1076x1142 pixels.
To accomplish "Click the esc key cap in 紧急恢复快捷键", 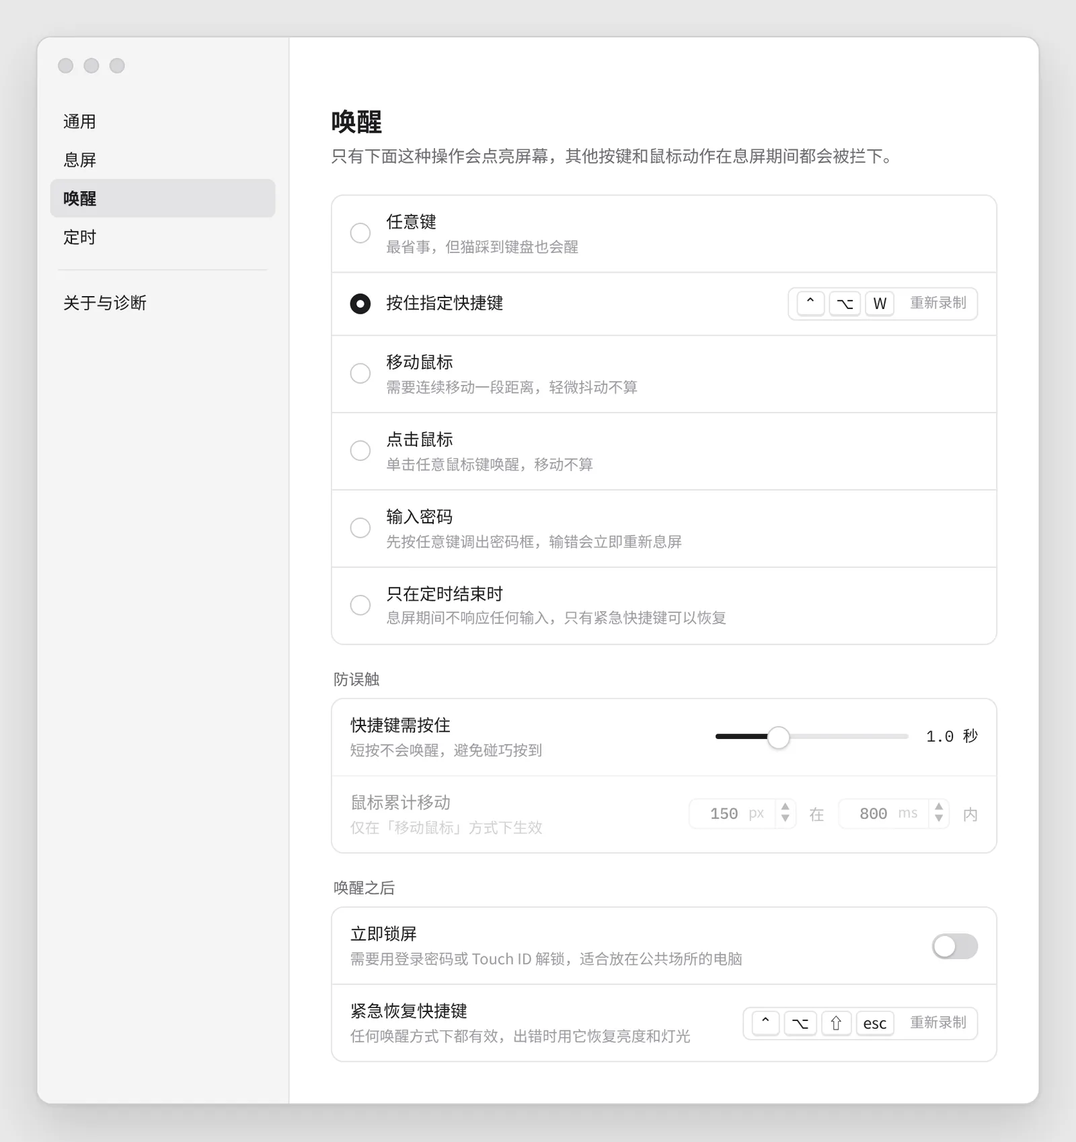I will [875, 1024].
